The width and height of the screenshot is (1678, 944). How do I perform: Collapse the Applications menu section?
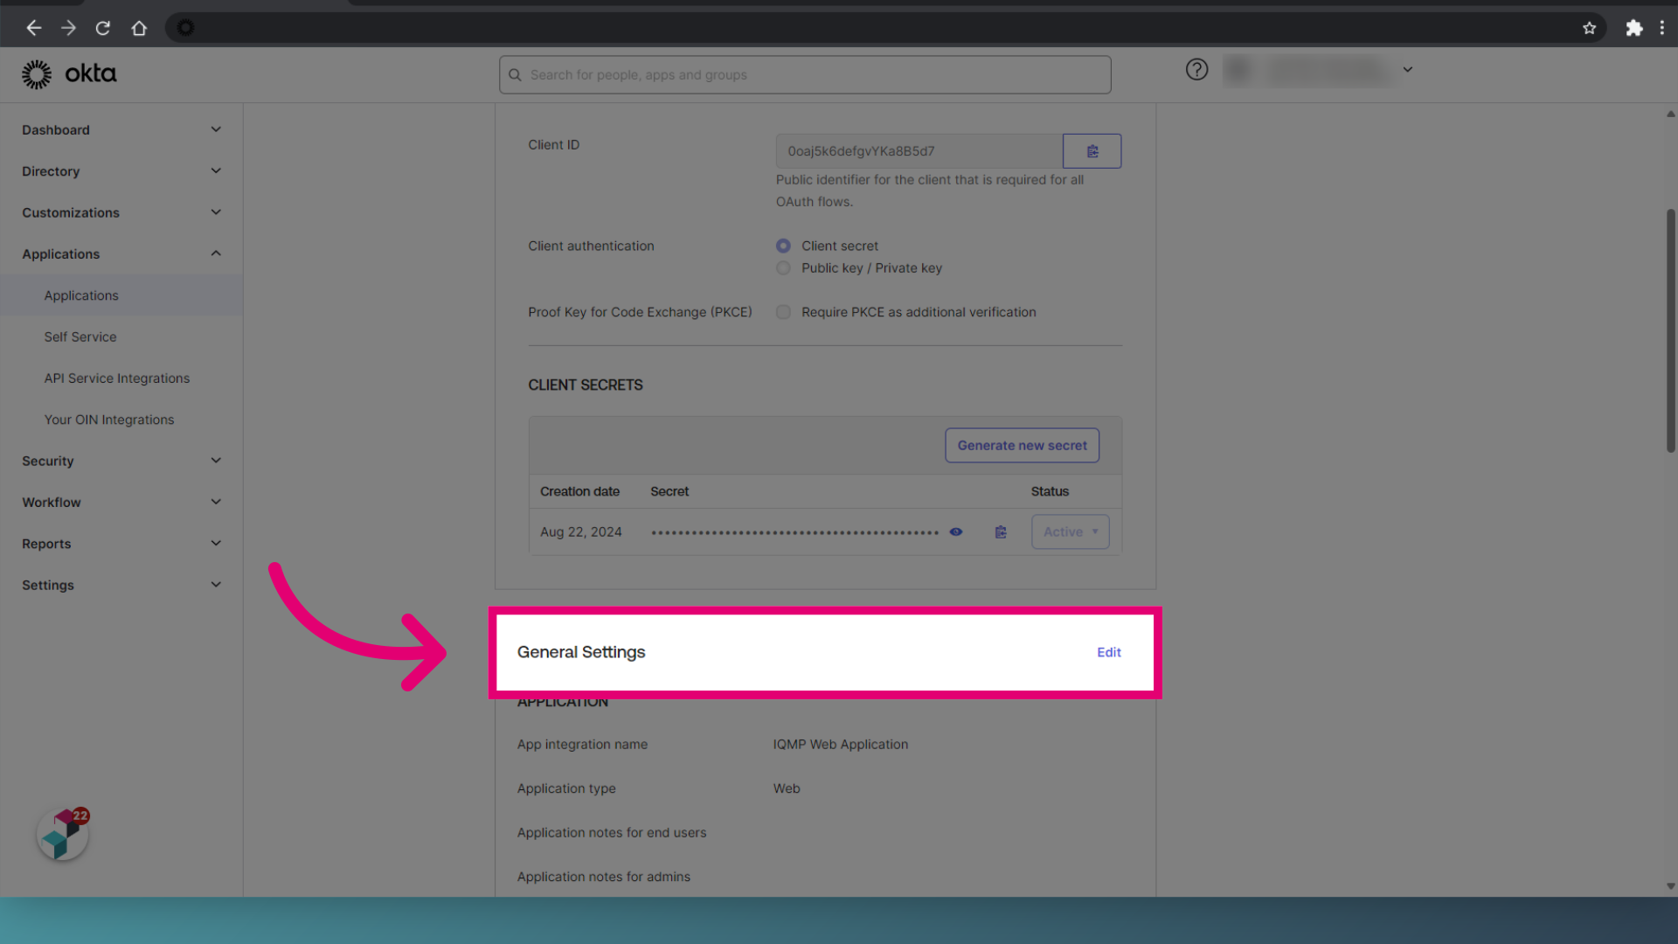tap(121, 254)
